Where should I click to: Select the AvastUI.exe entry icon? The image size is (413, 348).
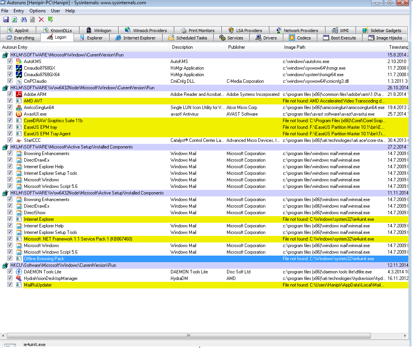click(x=19, y=114)
